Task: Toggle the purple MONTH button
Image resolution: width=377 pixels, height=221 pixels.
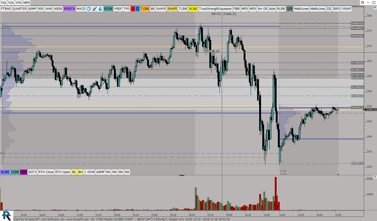Action: point(69,9)
